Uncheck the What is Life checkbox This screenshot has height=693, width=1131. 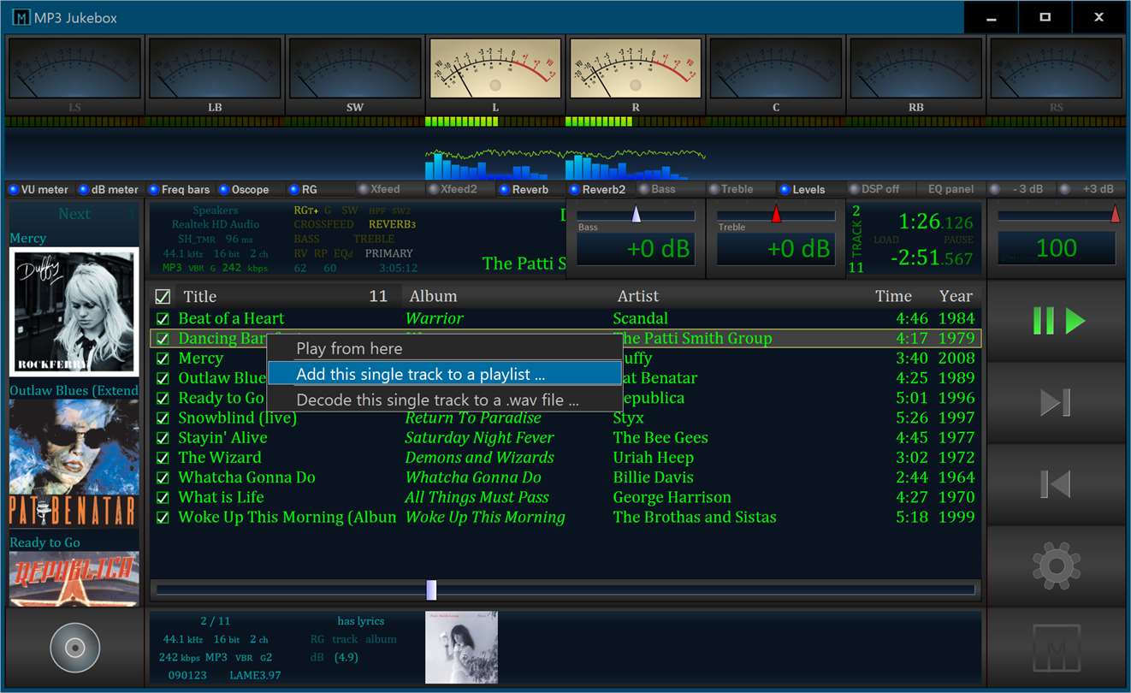(x=163, y=498)
